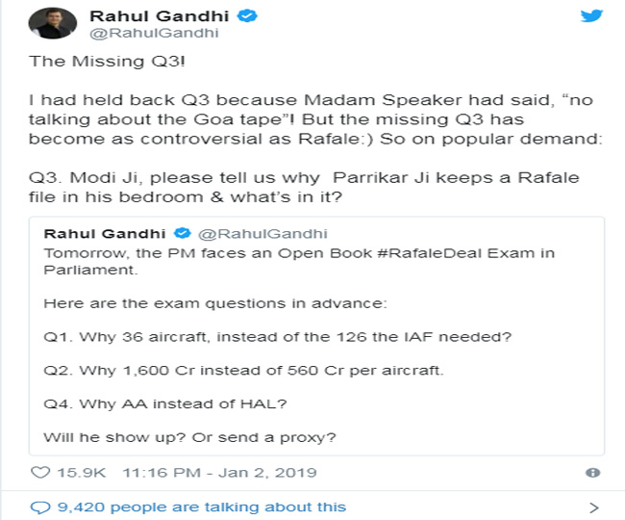Click the 11:16 PM - Jan 2, 2019 timestamp
This screenshot has width=625, height=520.
227,473
